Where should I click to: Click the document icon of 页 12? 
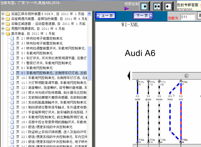coord(12,88)
